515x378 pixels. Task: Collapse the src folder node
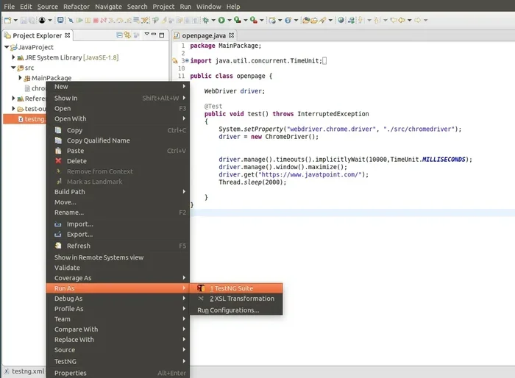click(x=13, y=68)
